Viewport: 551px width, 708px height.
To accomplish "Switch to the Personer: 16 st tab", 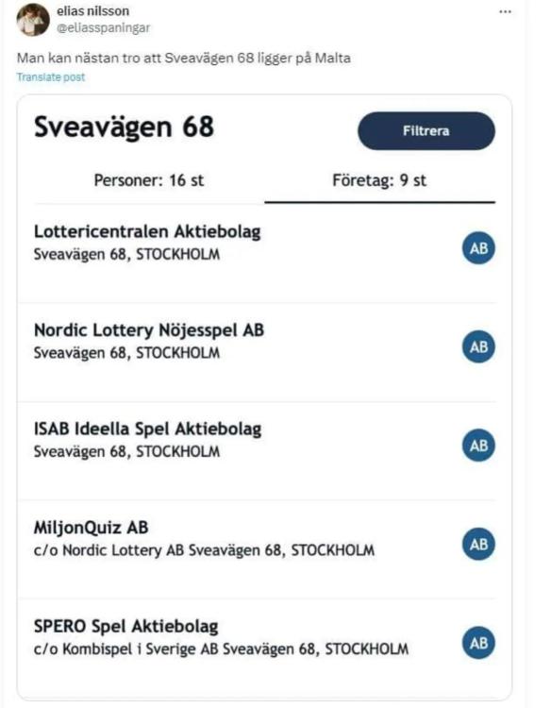I will click(x=149, y=180).
